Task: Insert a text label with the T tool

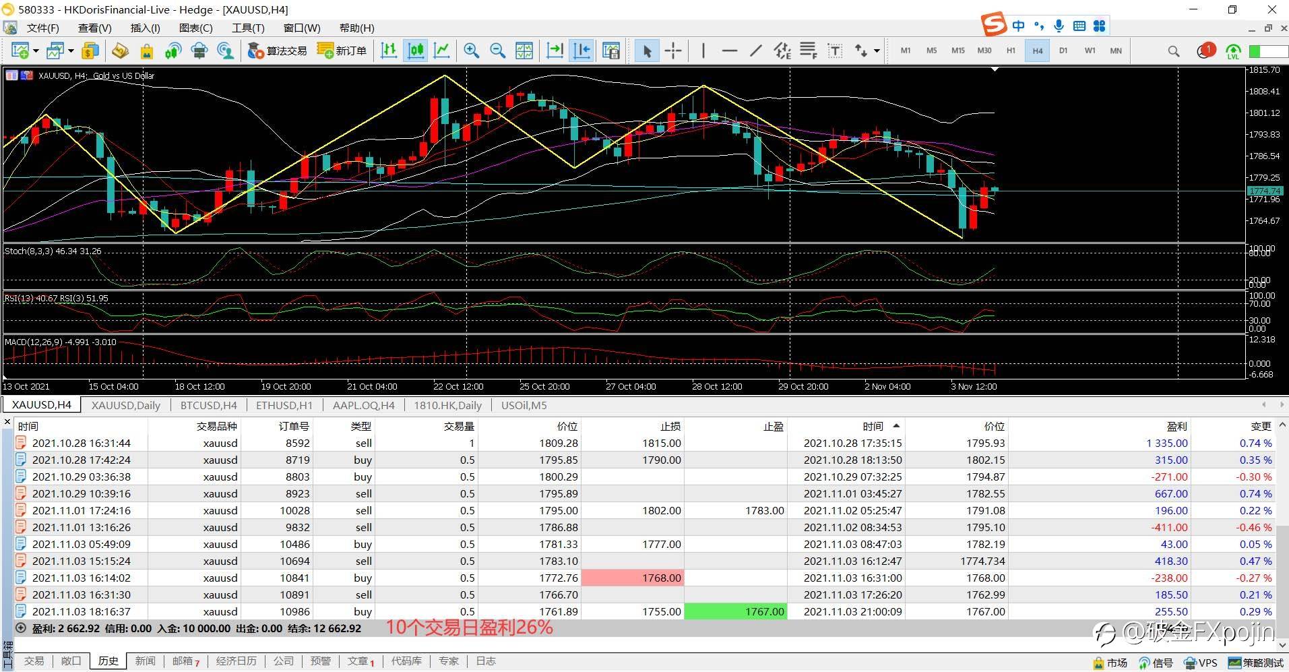Action: click(x=835, y=51)
